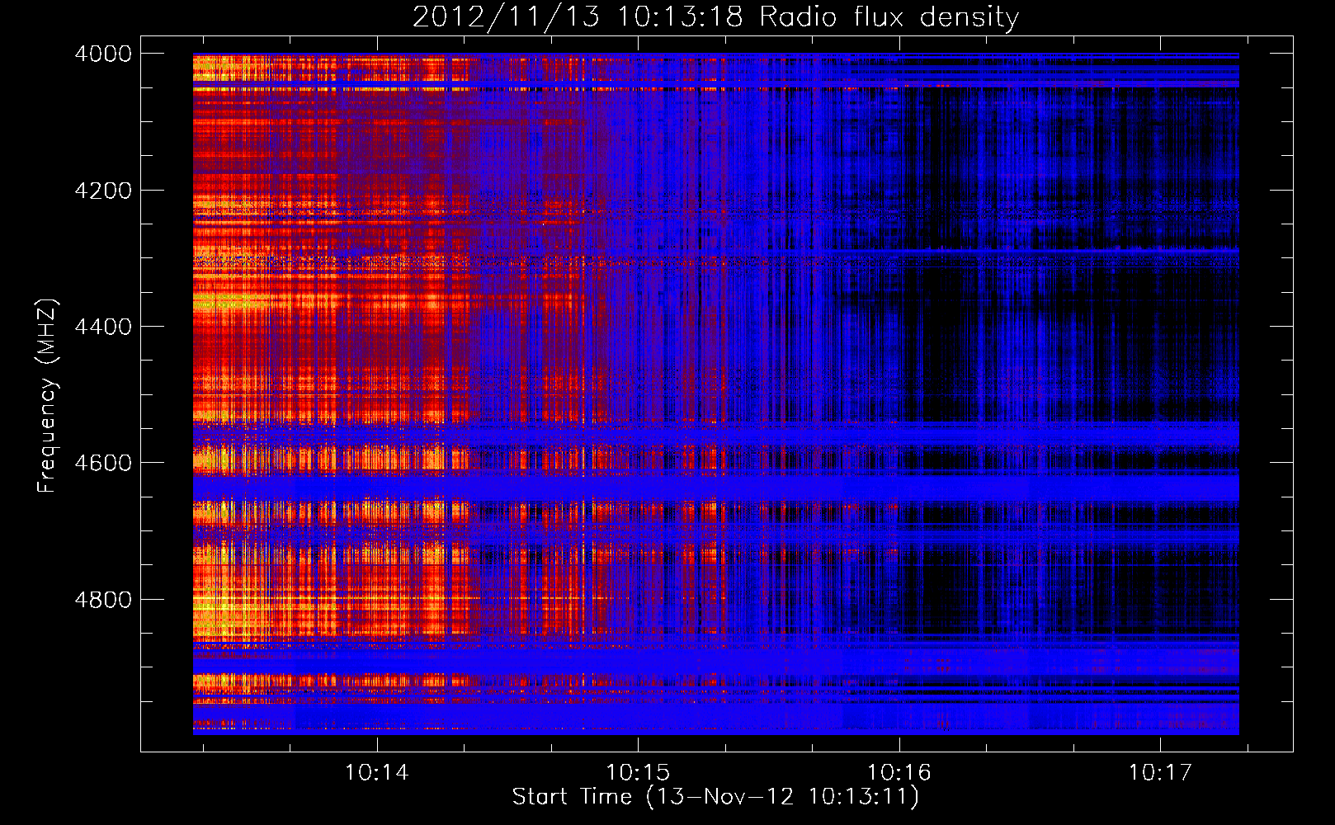Click the 10:15 time axis label
The height and width of the screenshot is (825, 1335).
(x=638, y=773)
